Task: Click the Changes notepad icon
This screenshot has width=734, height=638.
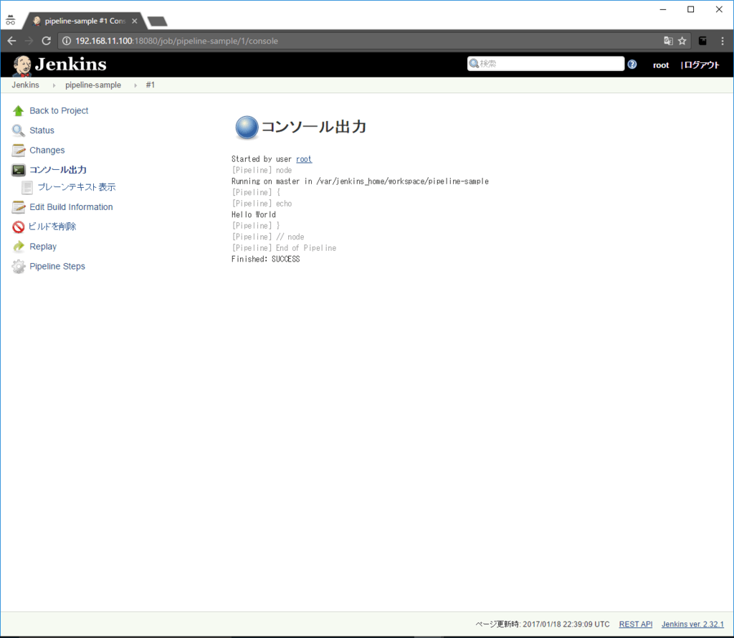Action: point(18,151)
